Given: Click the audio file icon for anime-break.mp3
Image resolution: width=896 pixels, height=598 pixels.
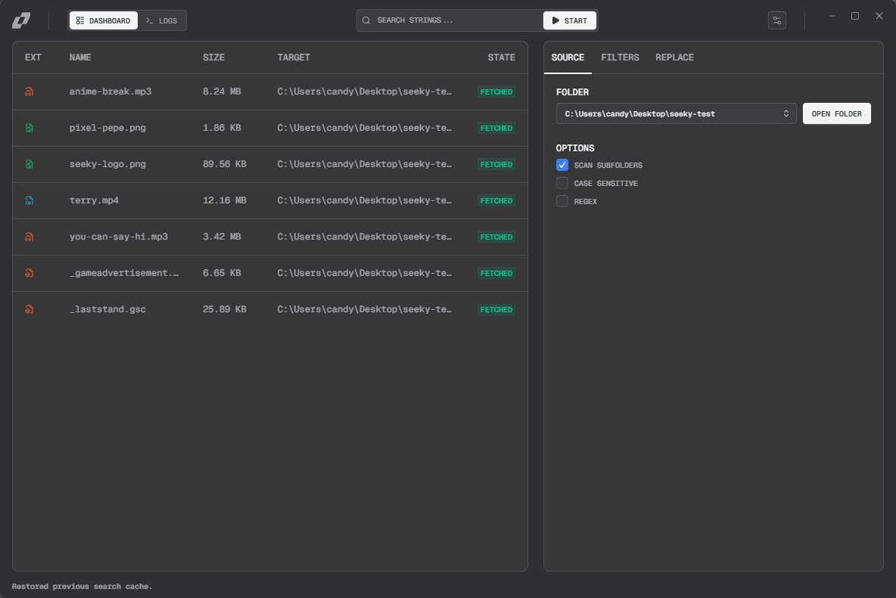Looking at the screenshot, I should pos(29,92).
